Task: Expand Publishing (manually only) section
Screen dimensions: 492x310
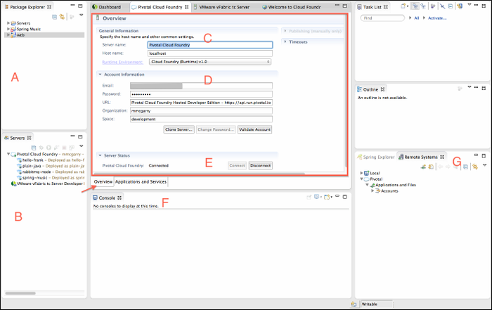Action: click(x=285, y=31)
